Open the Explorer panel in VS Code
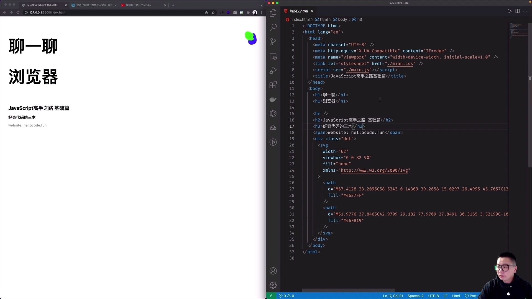The image size is (532, 299). point(273,13)
